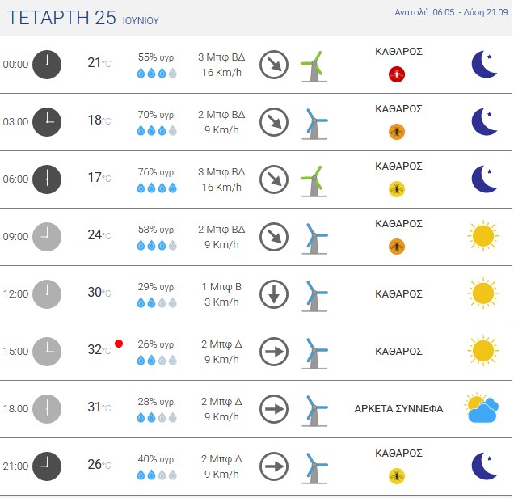Click the sun icon in the 12:00 row
This screenshot has width=514, height=498.
[483, 293]
